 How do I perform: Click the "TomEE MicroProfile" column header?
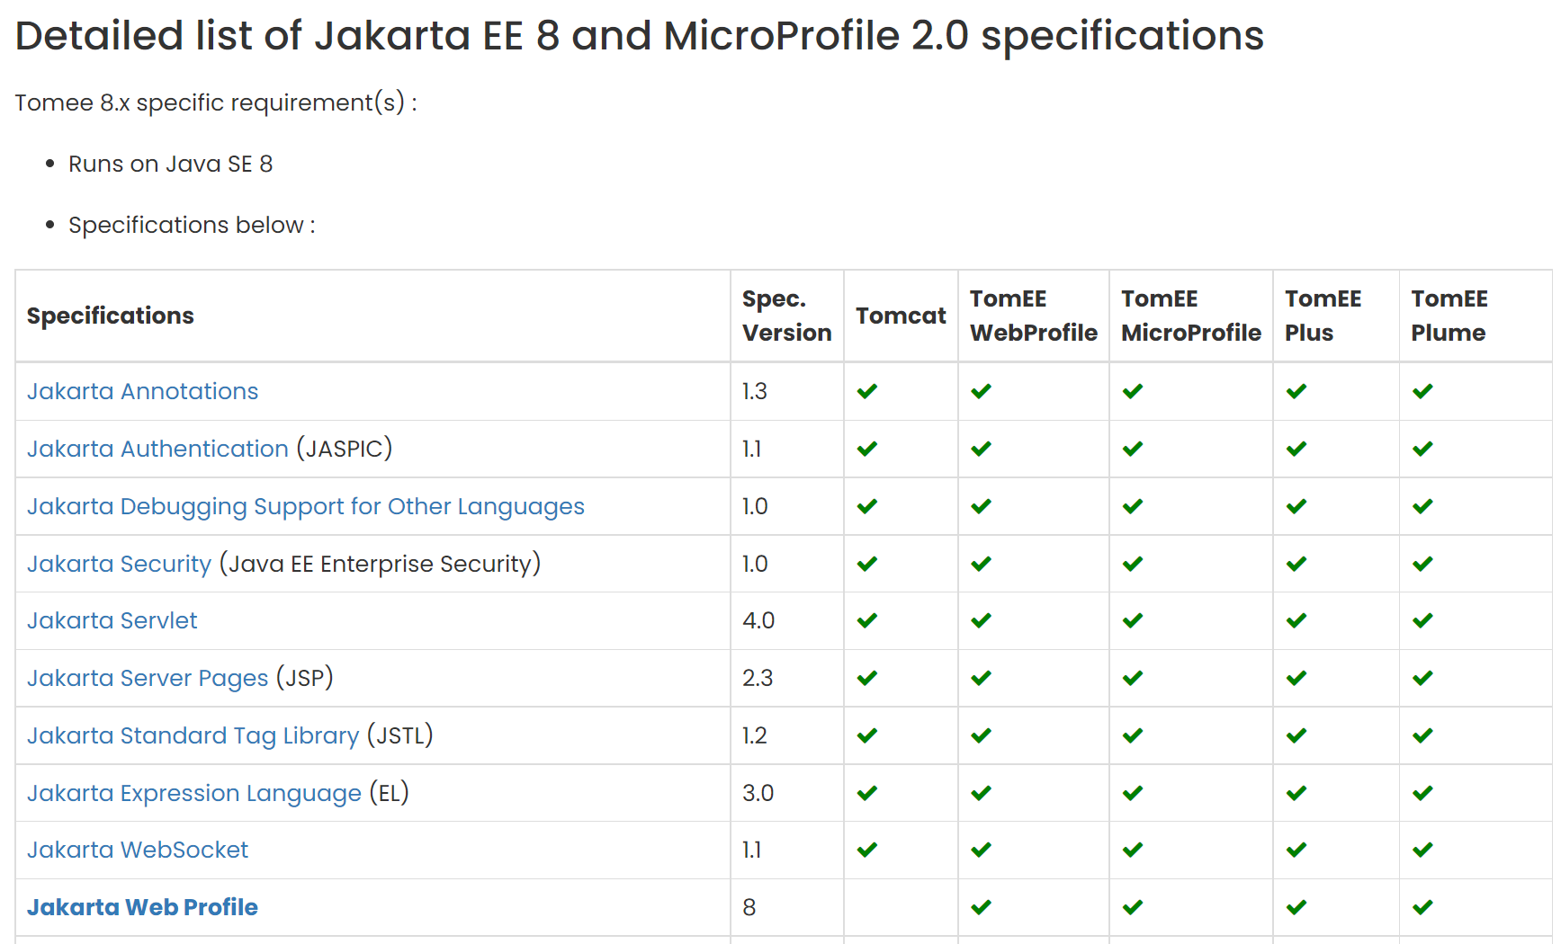pyautogui.click(x=1191, y=316)
